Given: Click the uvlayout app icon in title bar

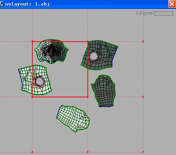Looking at the screenshot, I should (1, 4).
